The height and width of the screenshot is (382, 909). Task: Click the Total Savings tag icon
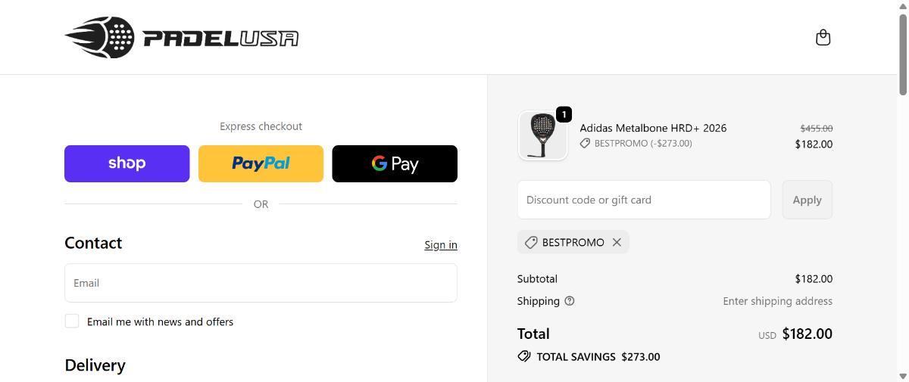point(523,356)
